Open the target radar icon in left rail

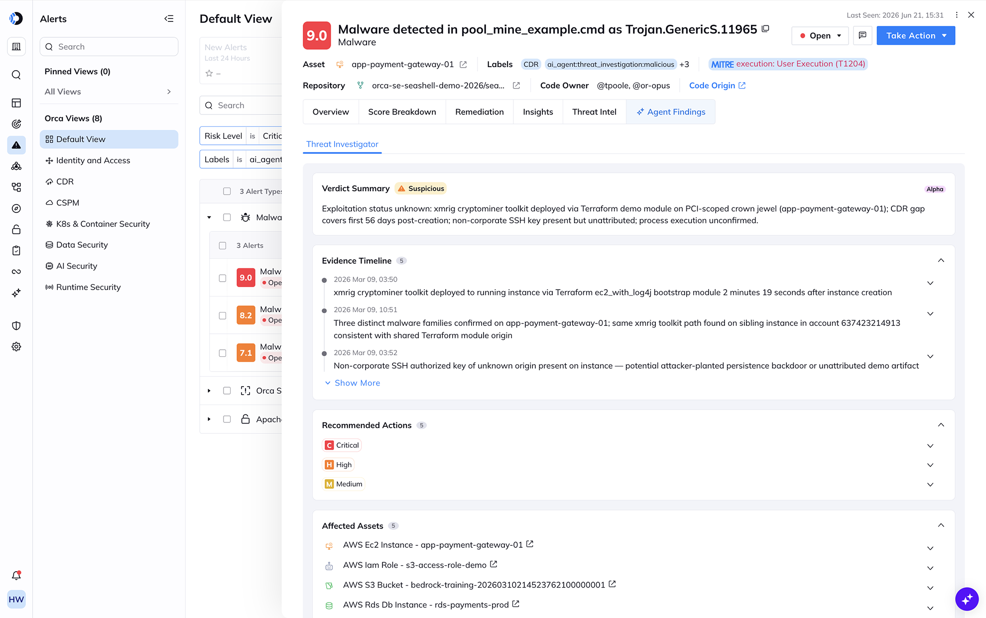tap(16, 124)
